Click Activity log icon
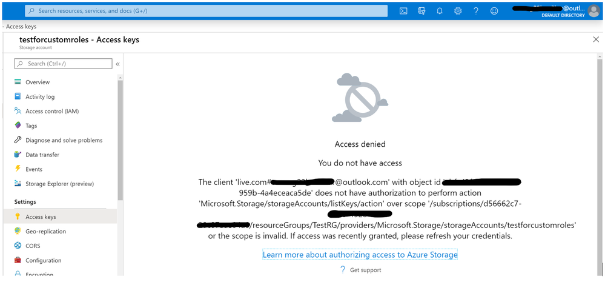 tap(18, 96)
